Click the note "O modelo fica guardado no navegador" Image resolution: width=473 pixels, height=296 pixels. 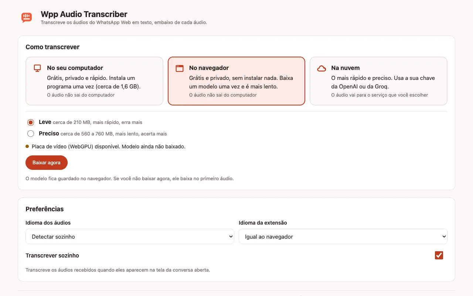(130, 178)
